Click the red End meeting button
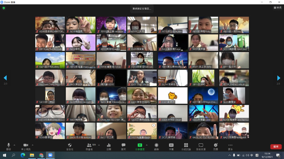Viewport: 284px width, 159px height. click(276, 146)
